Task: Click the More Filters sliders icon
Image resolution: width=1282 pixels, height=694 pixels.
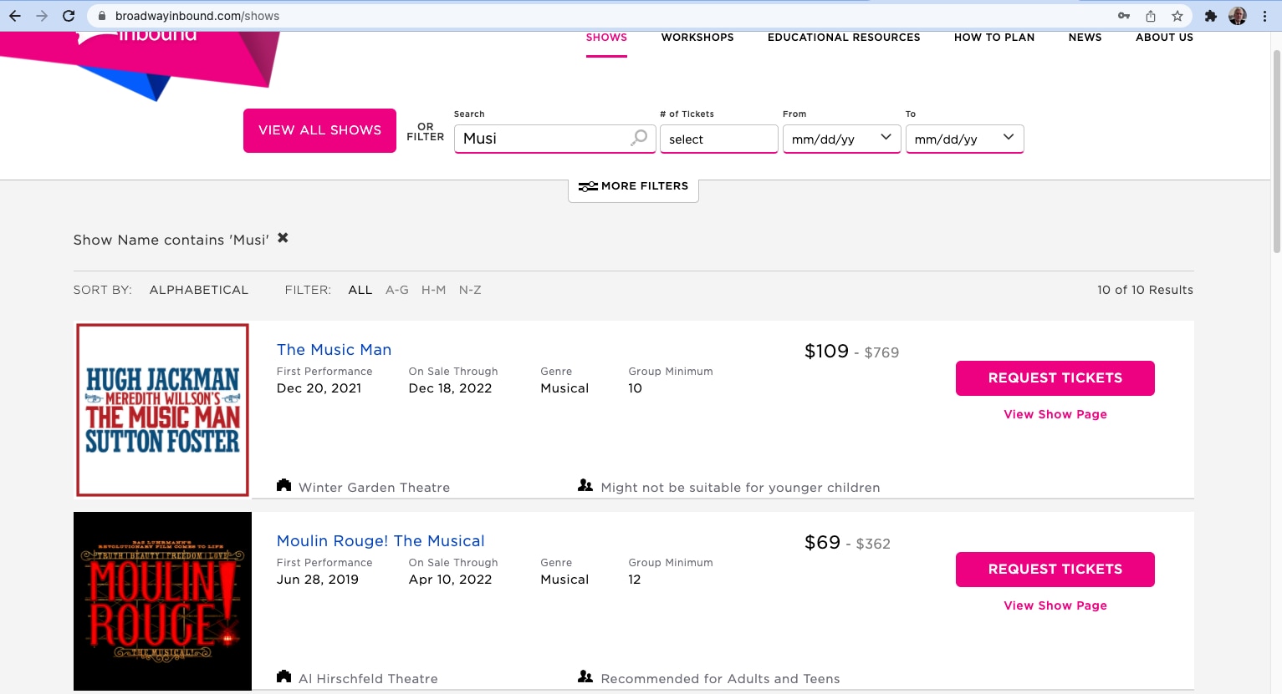Action: tap(588, 186)
